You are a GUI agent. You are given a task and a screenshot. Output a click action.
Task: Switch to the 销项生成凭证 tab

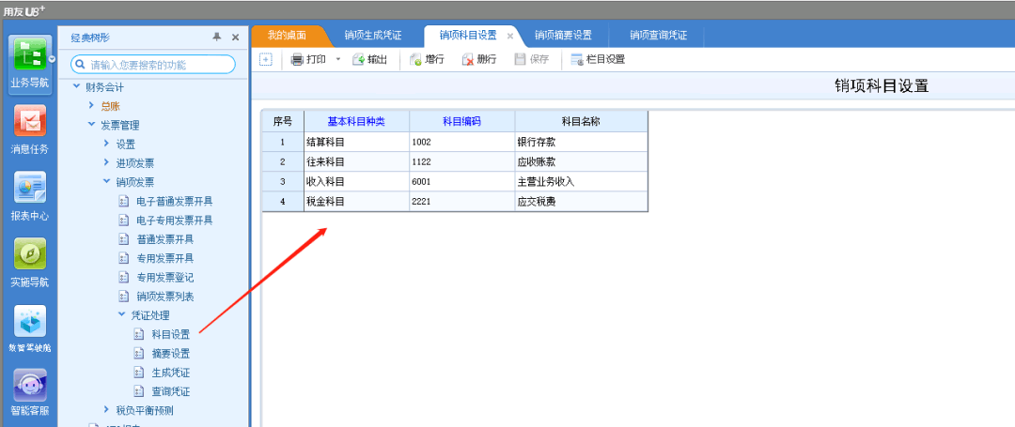373,36
